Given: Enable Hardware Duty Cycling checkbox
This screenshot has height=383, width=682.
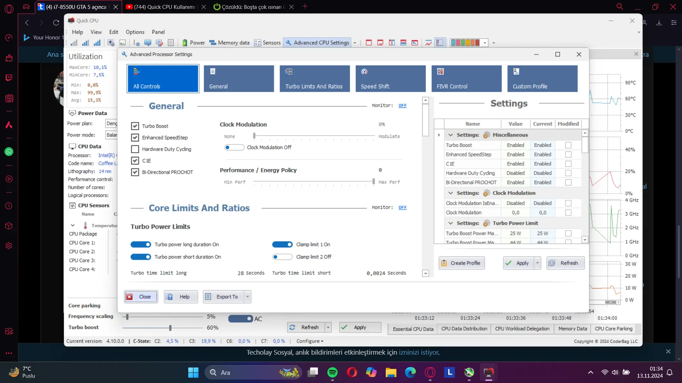Looking at the screenshot, I should point(135,149).
